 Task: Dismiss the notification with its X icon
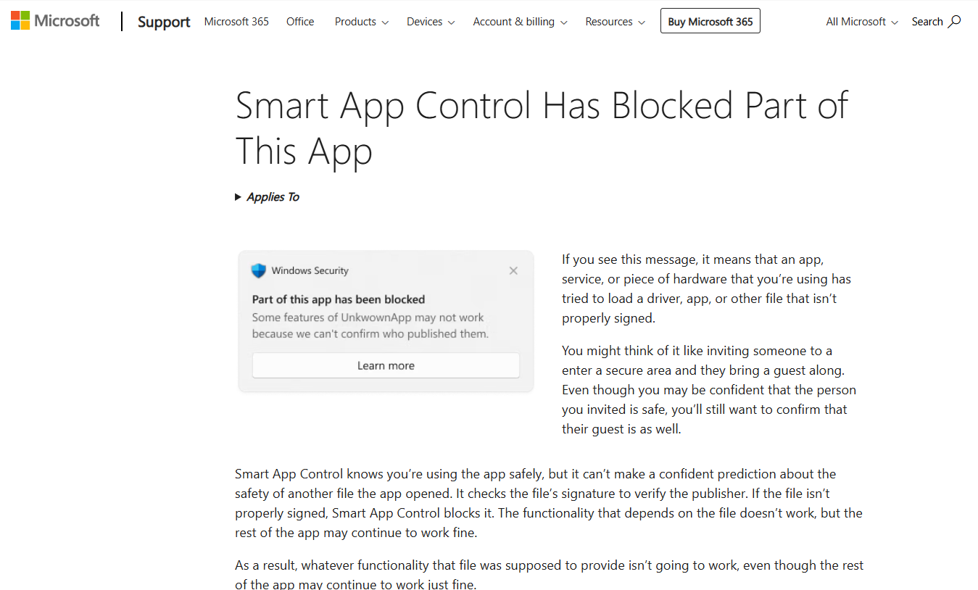pyautogui.click(x=513, y=270)
